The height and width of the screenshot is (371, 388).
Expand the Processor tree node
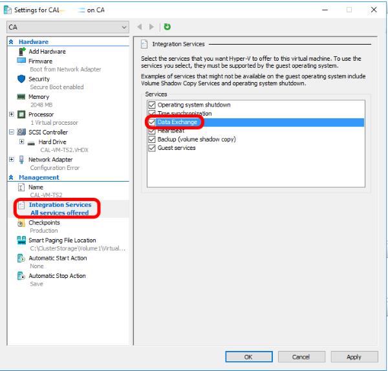pos(12,114)
